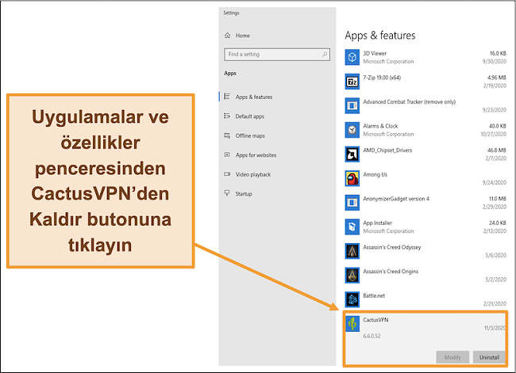This screenshot has height=373, width=516.
Task: Click the 4.96 MB size value
Action: pos(497,78)
